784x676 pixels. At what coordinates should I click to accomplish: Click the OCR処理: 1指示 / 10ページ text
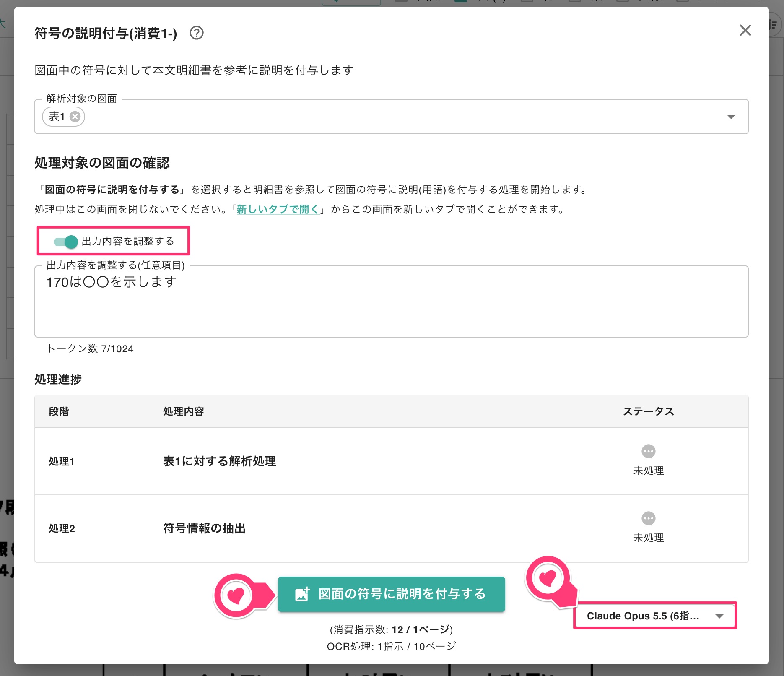tap(391, 646)
